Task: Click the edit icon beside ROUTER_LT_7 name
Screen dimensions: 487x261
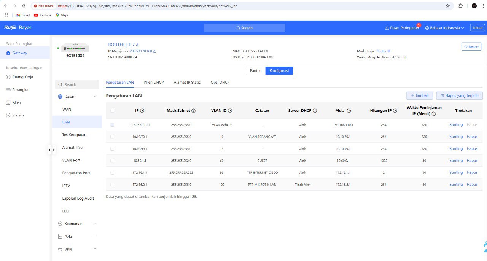Action: [x=137, y=45]
